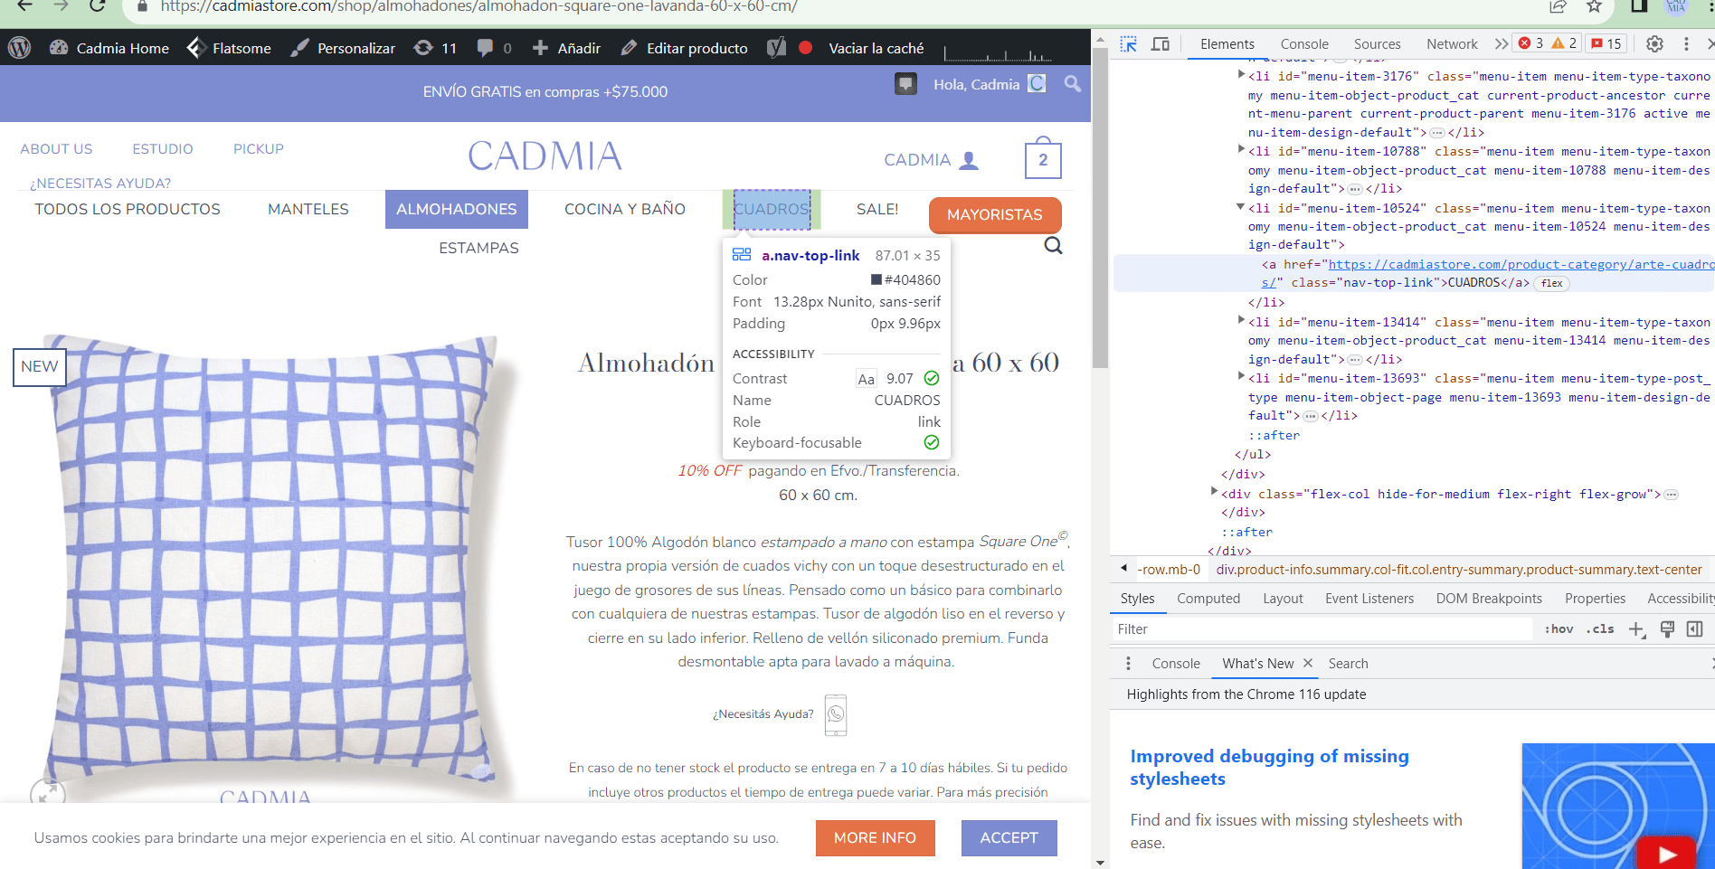
Task: Select div.product-info.summary breadcrumb
Action: pyautogui.click(x=1458, y=570)
